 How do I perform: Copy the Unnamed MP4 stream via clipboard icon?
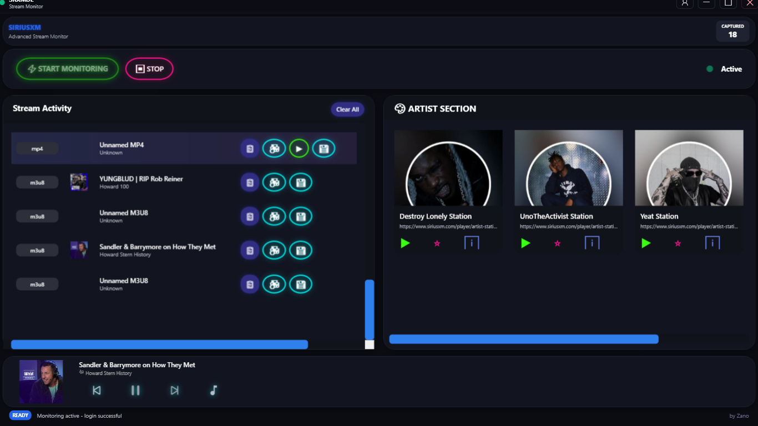tap(250, 148)
